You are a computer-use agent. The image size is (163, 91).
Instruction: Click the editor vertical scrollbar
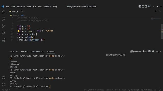(x=162, y=31)
